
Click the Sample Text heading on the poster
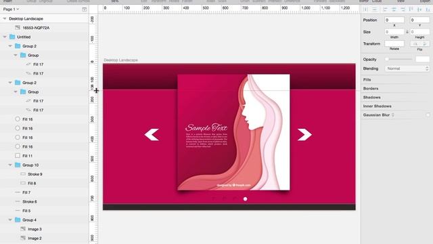click(x=206, y=127)
